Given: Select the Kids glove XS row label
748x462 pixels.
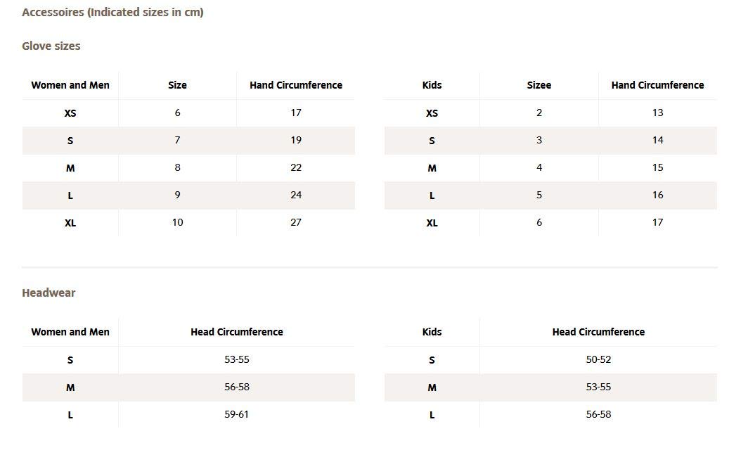Looking at the screenshot, I should [x=432, y=113].
